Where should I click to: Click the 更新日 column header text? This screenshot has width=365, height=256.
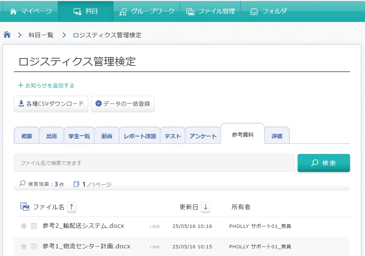click(x=189, y=207)
